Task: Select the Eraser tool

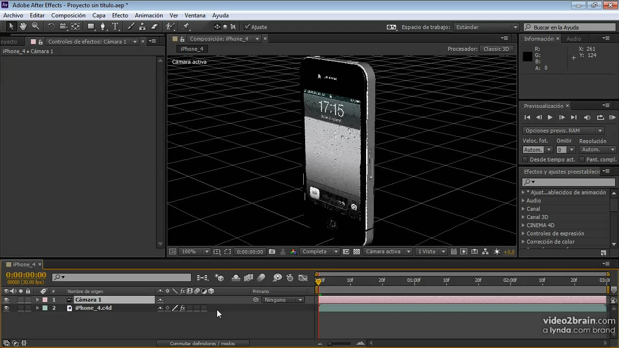Action: coord(155,27)
